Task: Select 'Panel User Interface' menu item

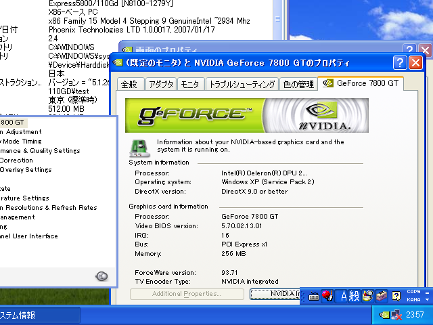Action: coord(29,236)
